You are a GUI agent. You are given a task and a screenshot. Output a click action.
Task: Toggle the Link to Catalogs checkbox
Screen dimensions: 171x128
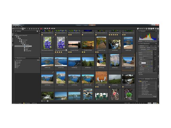pos(15,60)
